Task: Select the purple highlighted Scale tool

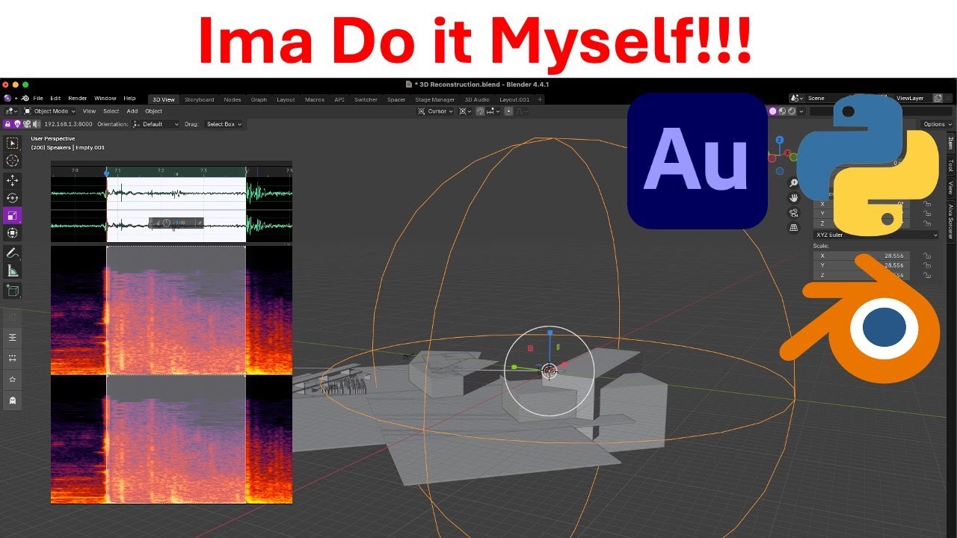Action: point(13,216)
